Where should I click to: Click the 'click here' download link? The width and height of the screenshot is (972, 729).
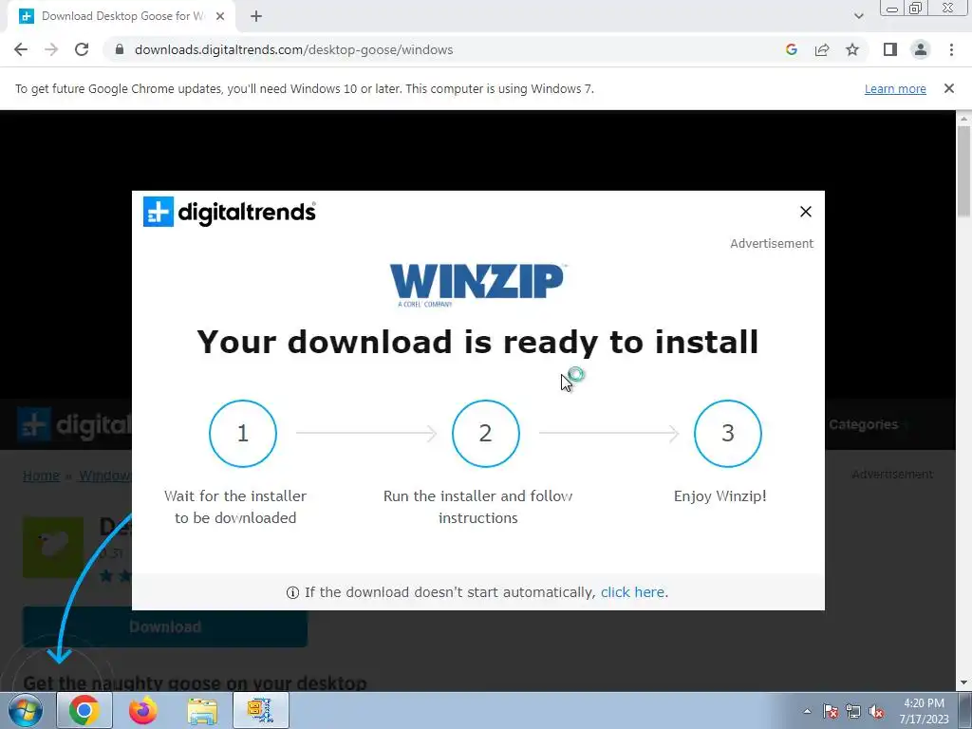click(632, 592)
